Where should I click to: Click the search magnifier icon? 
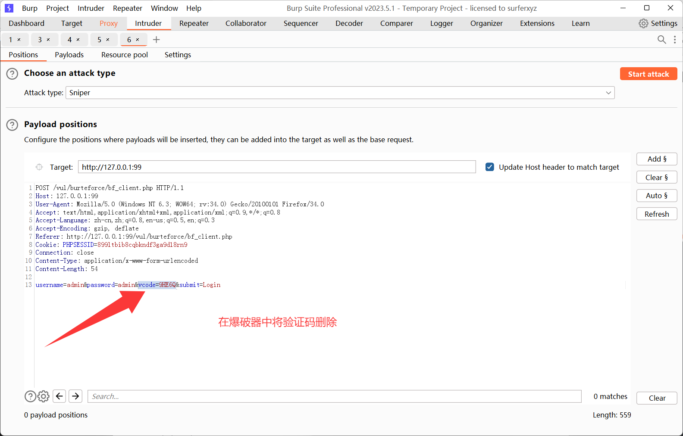click(x=661, y=40)
